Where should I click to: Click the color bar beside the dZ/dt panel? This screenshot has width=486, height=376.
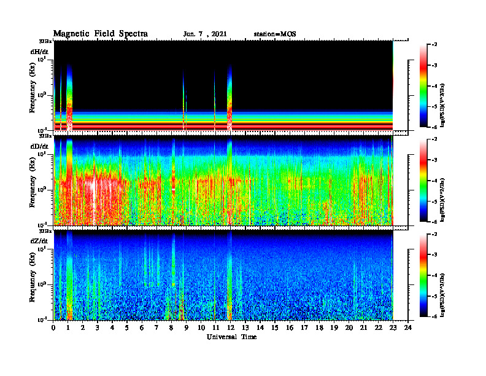pos(423,275)
